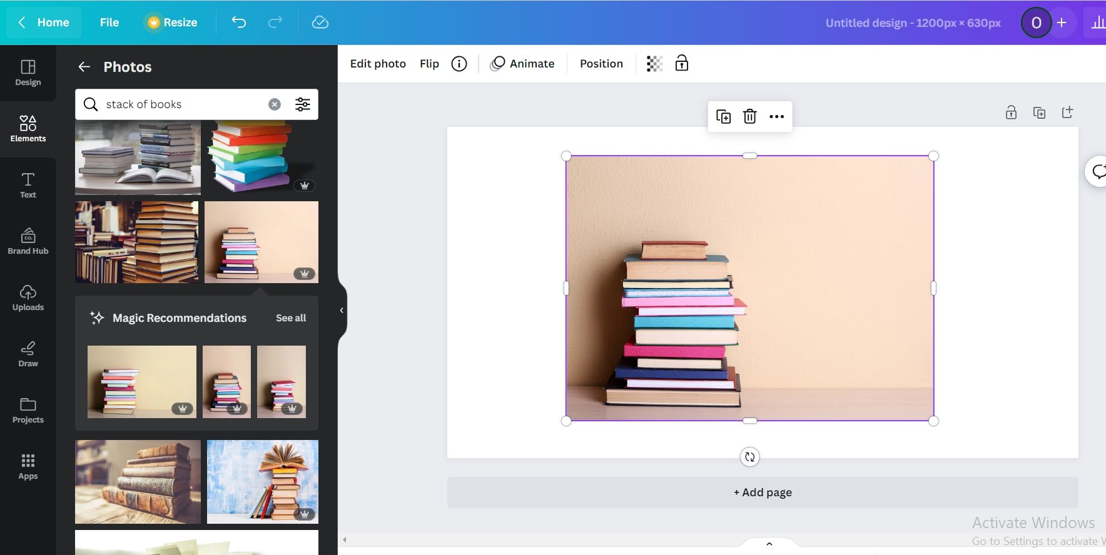Click the undo arrow icon
The width and height of the screenshot is (1106, 555).
239,22
